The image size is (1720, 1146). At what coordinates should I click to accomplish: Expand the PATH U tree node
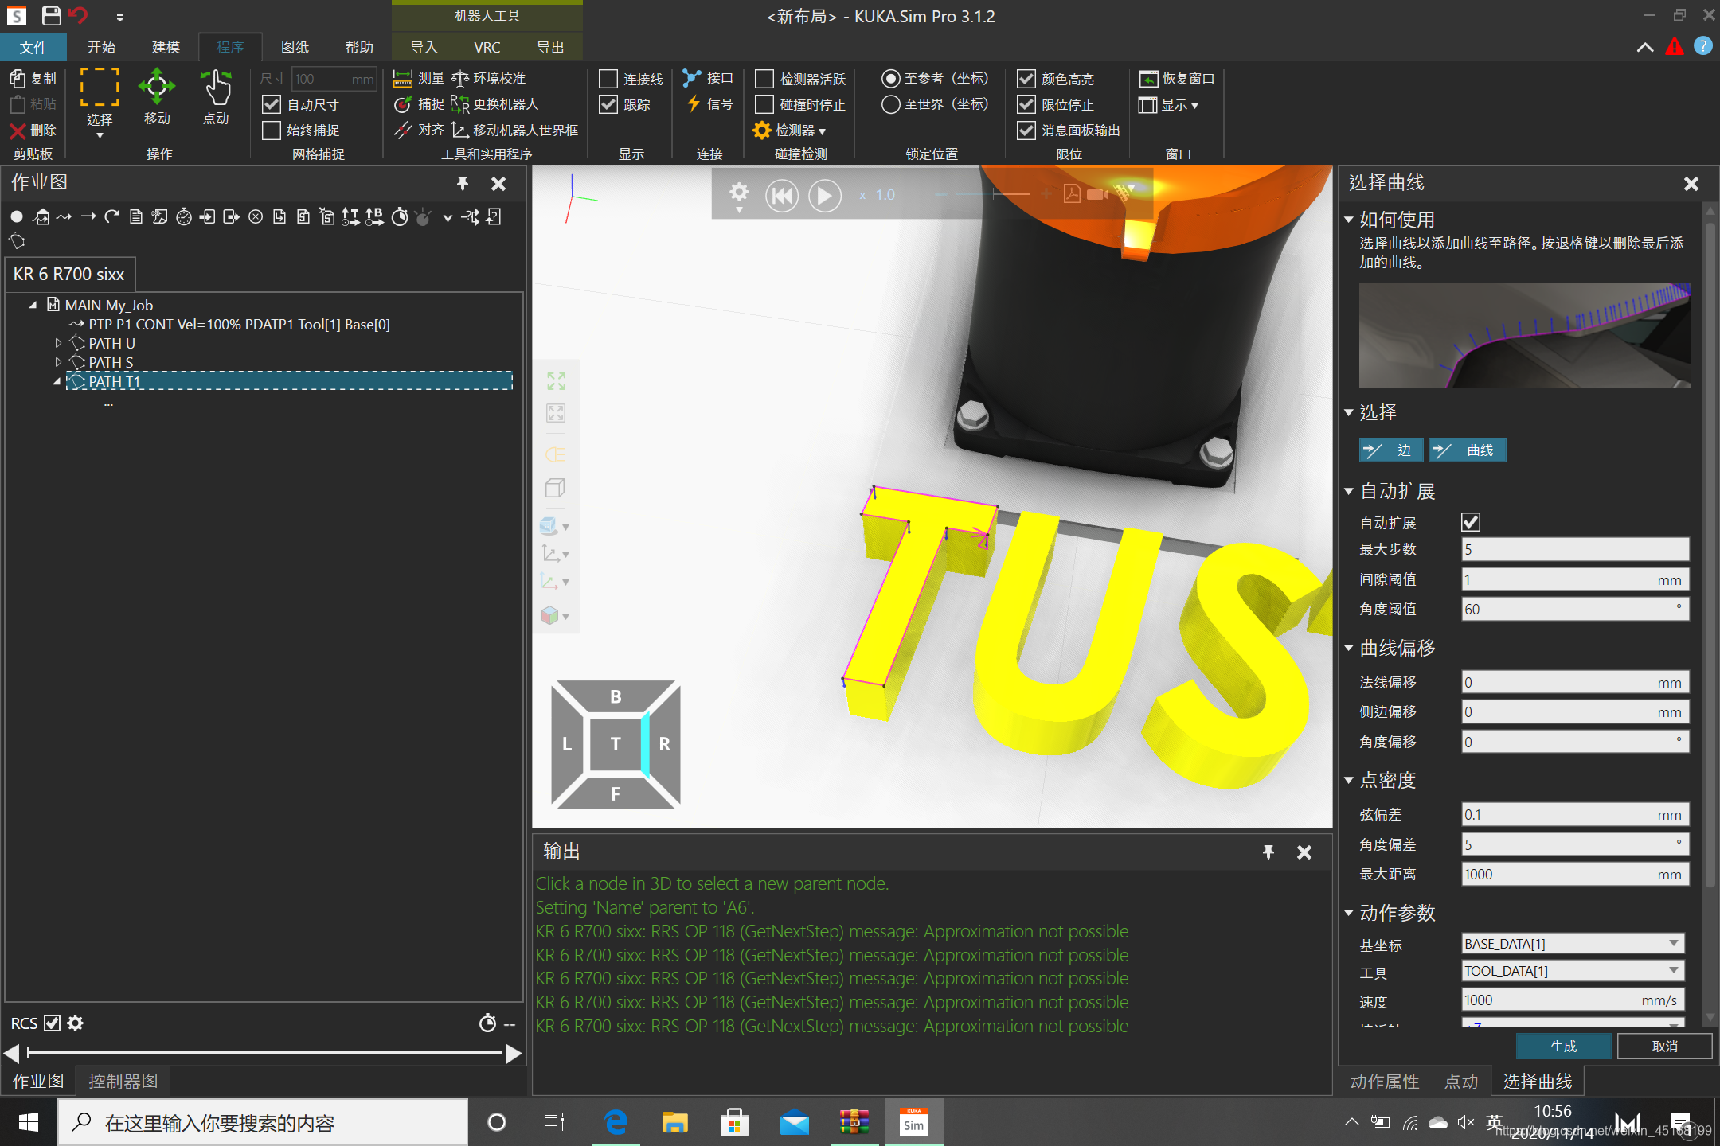(x=58, y=343)
